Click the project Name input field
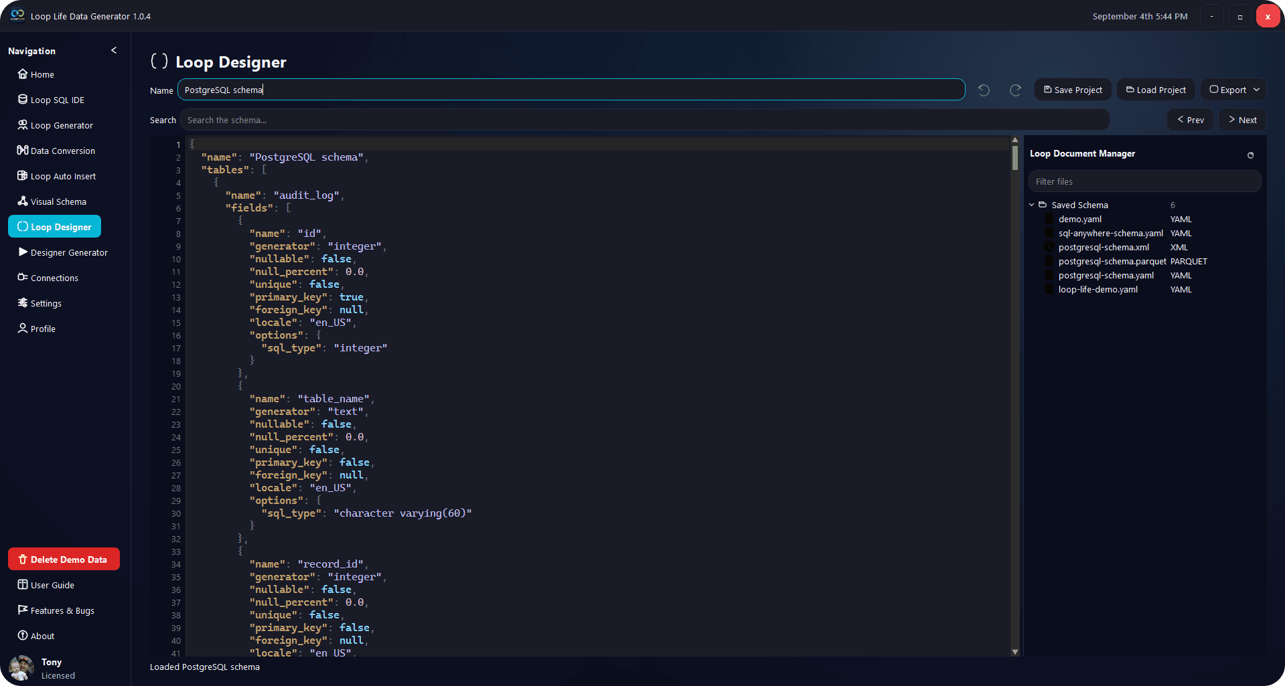Viewport: 1285px width, 686px height. [571, 90]
